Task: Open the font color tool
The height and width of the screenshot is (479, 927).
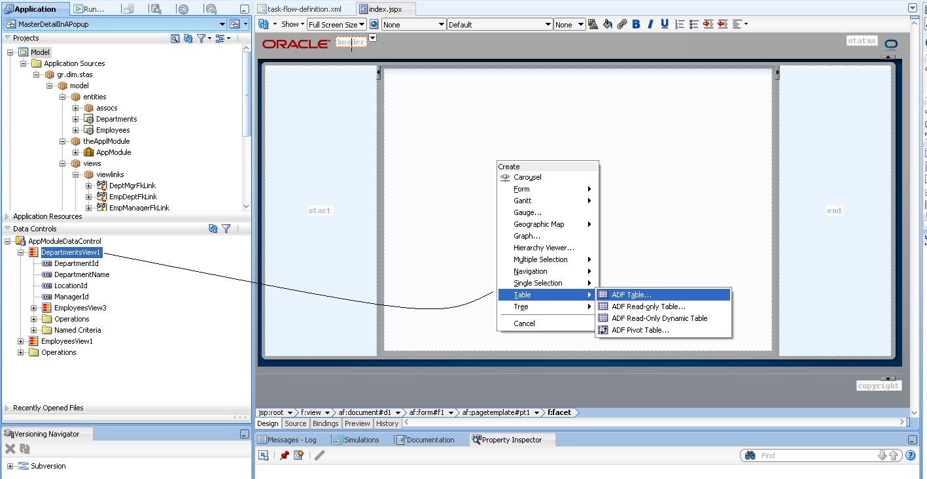Action: pyautogui.click(x=593, y=24)
